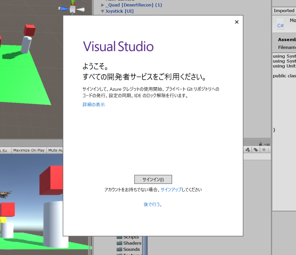Close the Visual Studio welcome dialog
296x255 pixels.
tap(237, 22)
